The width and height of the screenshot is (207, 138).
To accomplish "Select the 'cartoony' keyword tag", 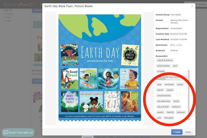I will [176, 107].
